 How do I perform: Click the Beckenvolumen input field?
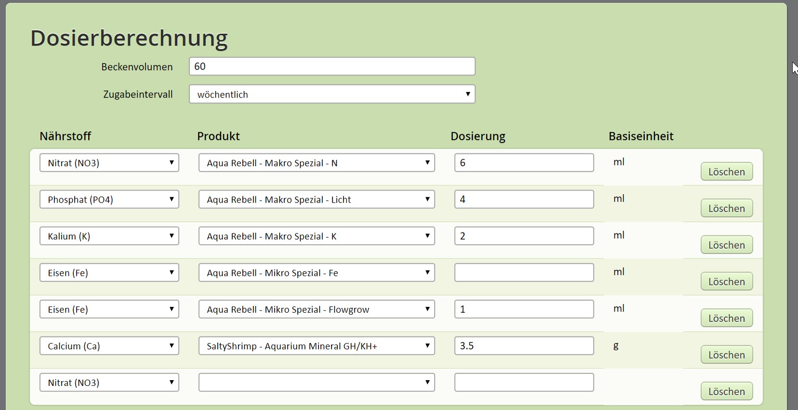tap(332, 66)
